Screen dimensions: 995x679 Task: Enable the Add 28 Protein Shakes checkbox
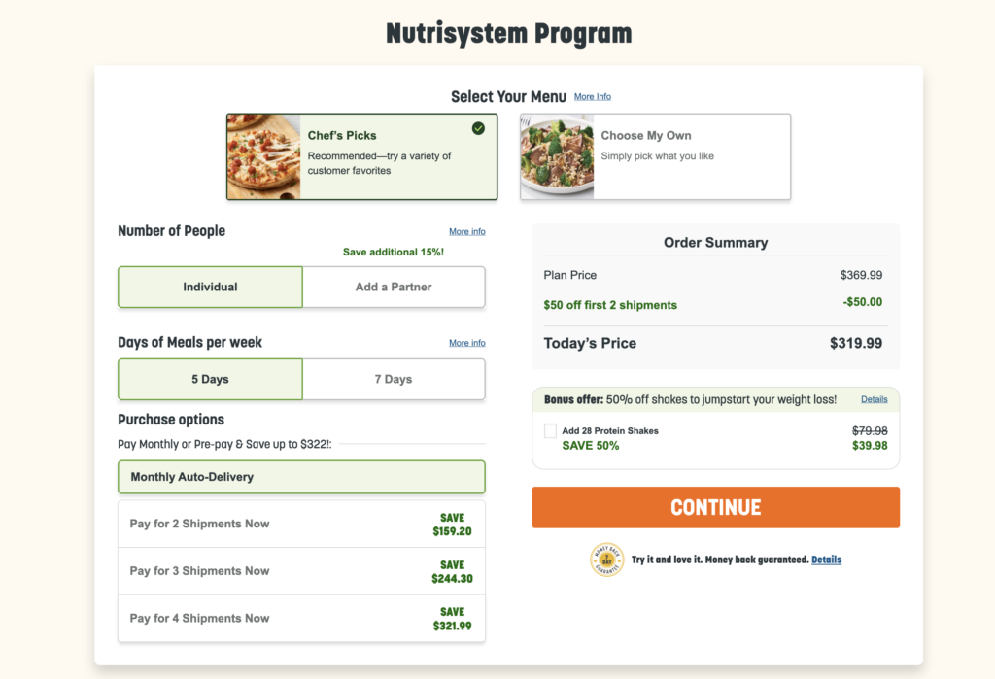coord(551,430)
